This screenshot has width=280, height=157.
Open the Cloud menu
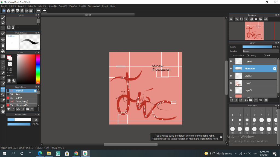tap(105, 6)
